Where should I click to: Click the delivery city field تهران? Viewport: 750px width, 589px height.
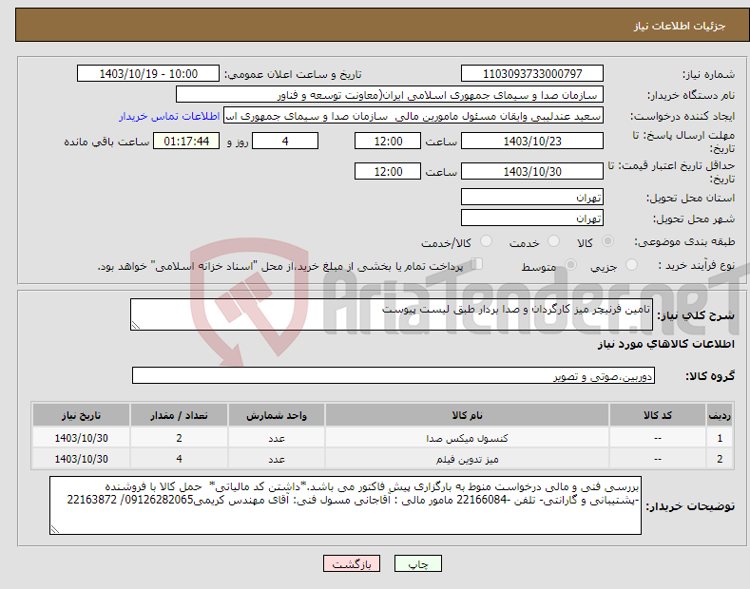point(532,218)
